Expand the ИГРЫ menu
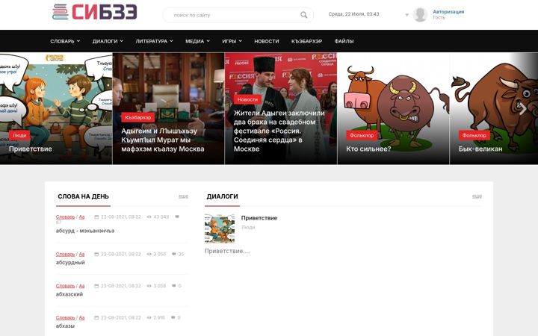 click(x=232, y=41)
